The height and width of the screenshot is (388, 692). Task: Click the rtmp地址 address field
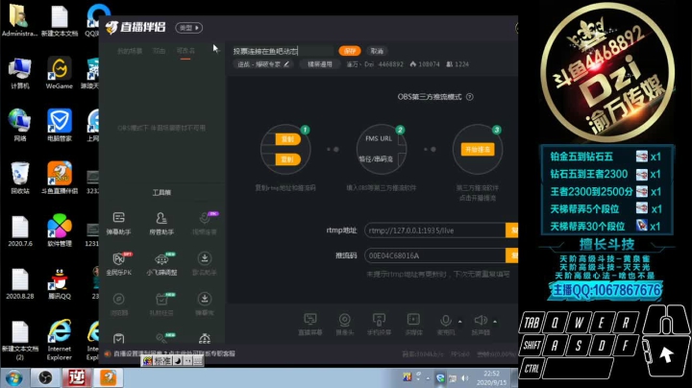click(434, 230)
